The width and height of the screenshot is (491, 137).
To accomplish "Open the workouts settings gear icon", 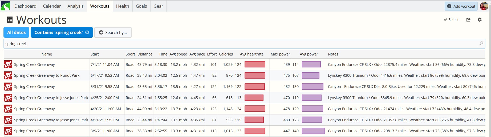I will pos(480,20).
